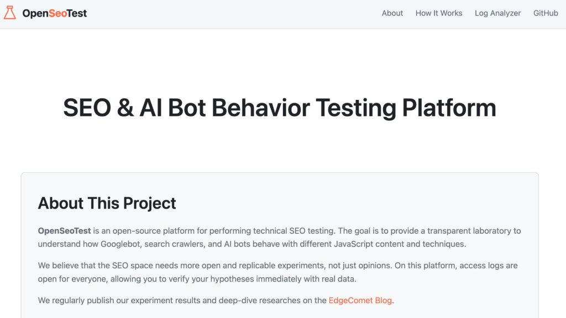The width and height of the screenshot is (566, 318).
Task: Click the About This Project heading
Action: [107, 203]
